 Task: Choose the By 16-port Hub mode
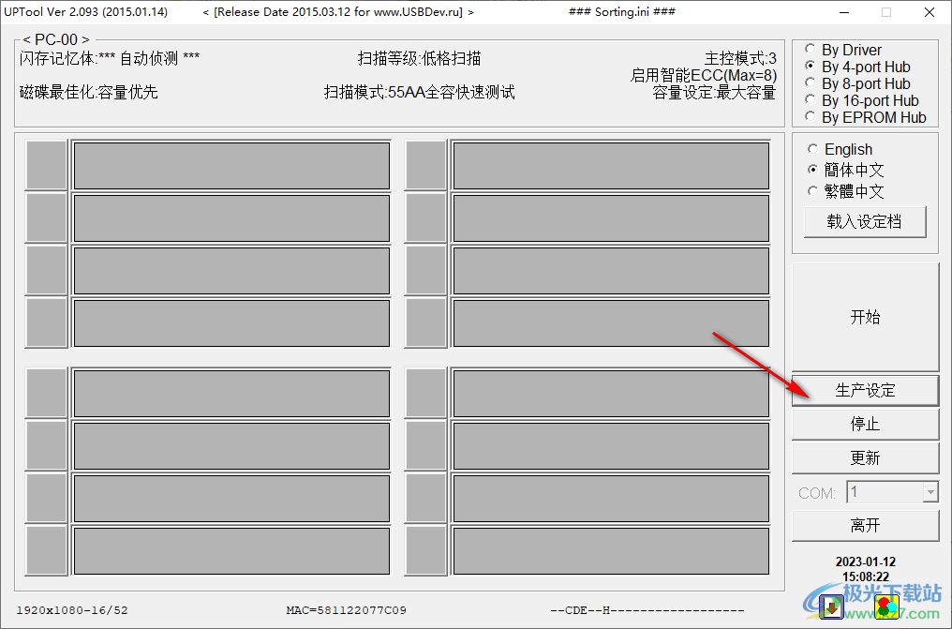point(862,100)
